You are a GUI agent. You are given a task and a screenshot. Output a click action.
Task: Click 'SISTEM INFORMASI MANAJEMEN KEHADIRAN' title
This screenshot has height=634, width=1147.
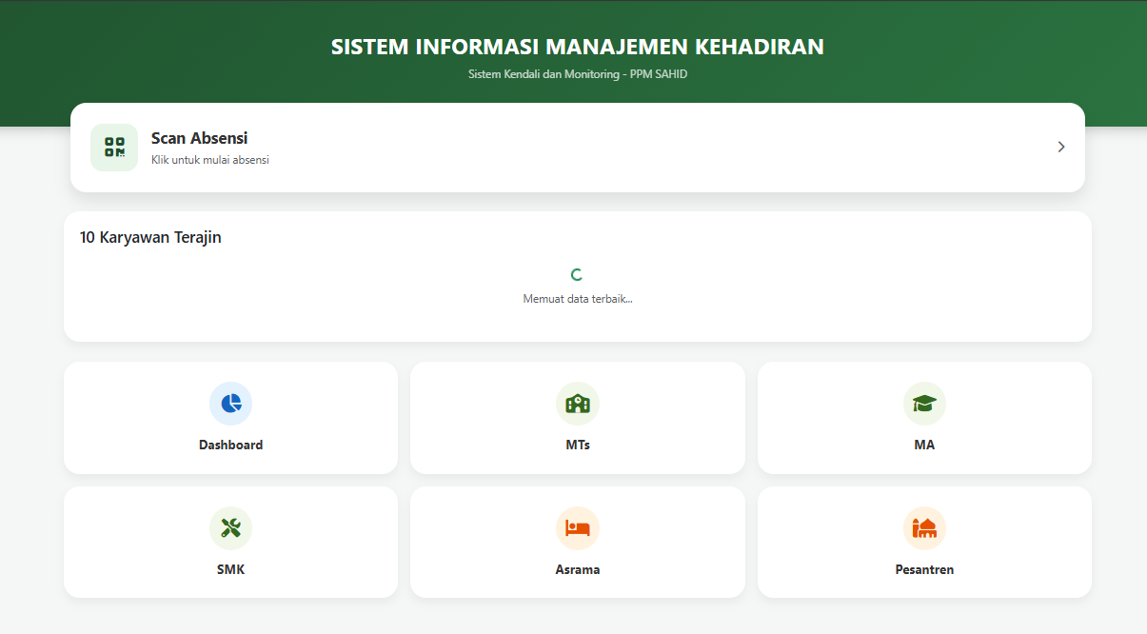578,47
